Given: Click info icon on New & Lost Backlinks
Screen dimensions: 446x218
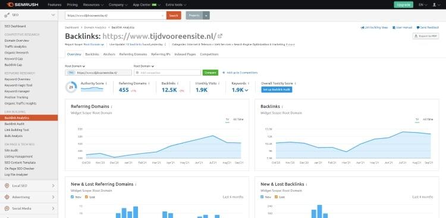Looking at the screenshot, I should [306, 185].
